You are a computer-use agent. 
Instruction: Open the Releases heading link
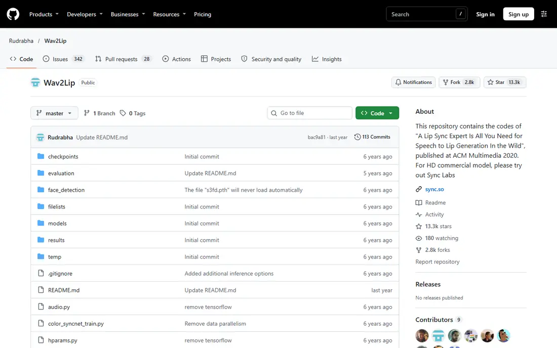pyautogui.click(x=428, y=284)
